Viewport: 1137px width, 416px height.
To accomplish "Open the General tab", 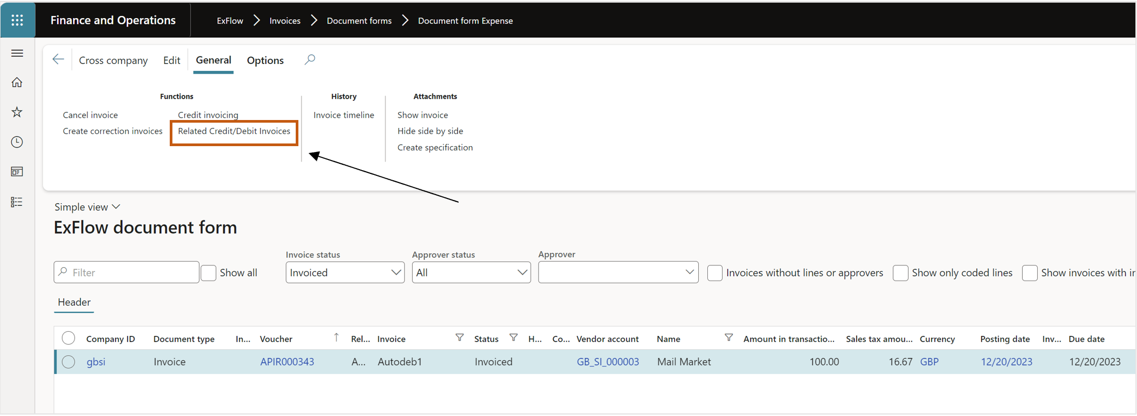I will click(x=214, y=60).
